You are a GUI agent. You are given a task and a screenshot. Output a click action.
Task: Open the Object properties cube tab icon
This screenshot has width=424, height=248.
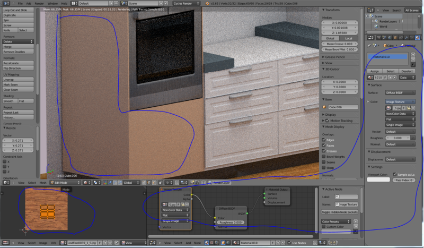395,38
